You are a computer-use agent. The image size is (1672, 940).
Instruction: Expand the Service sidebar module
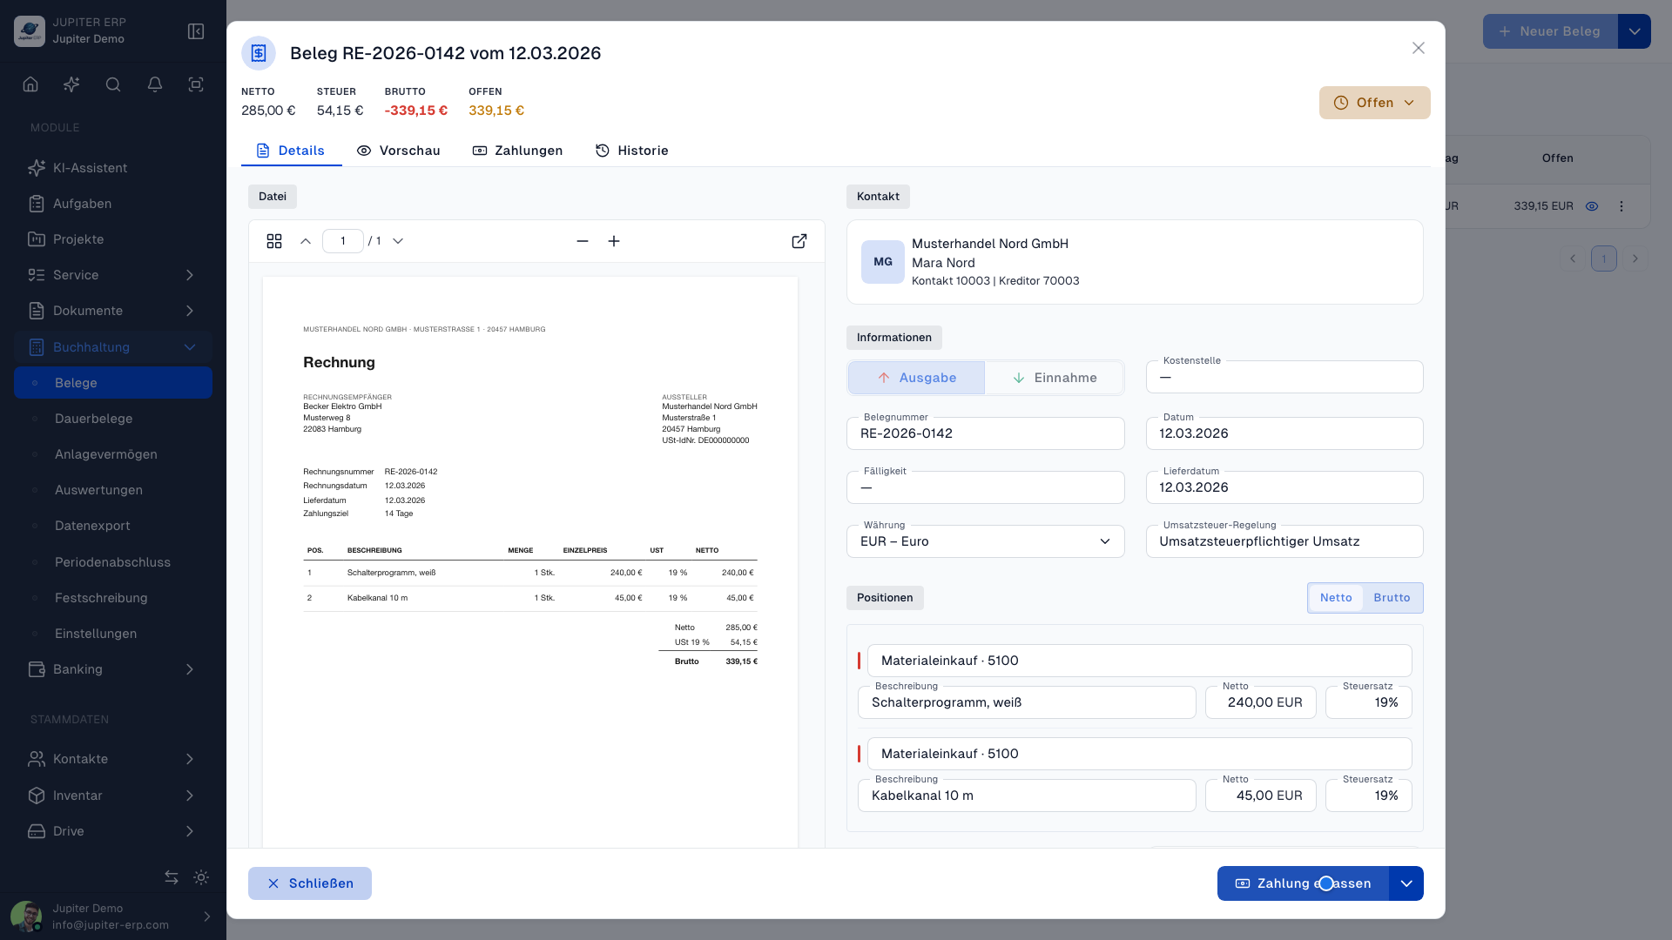coord(112,275)
